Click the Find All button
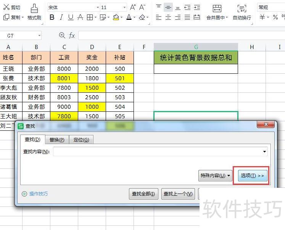This screenshot has width=285, height=230. pos(143,194)
